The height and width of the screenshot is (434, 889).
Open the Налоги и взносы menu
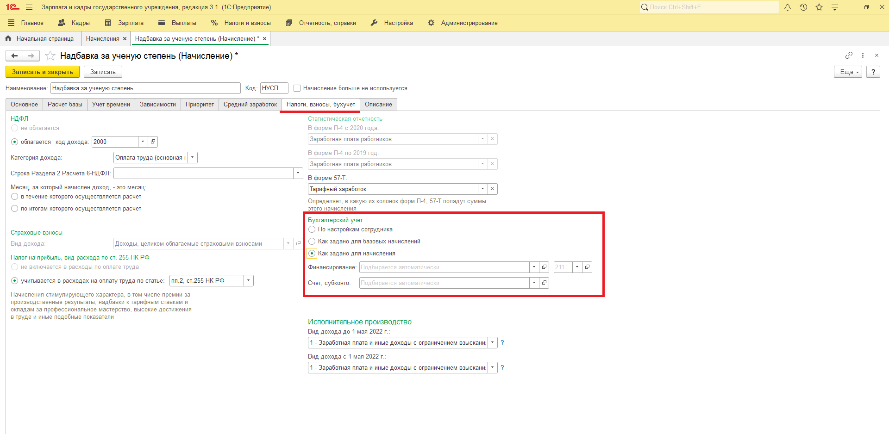[x=241, y=23]
